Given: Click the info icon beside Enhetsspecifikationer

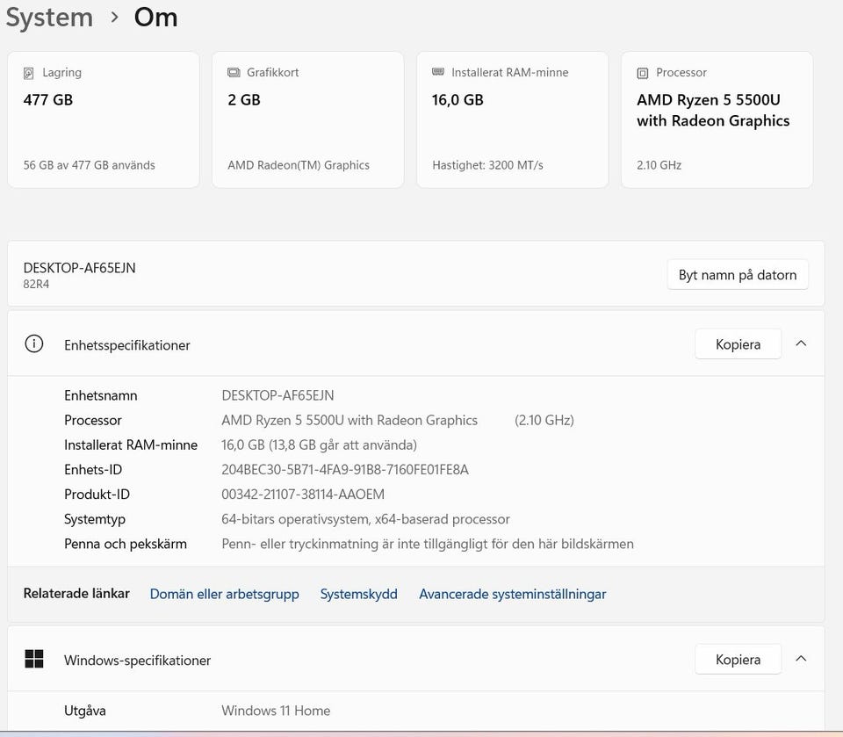Looking at the screenshot, I should [33, 344].
